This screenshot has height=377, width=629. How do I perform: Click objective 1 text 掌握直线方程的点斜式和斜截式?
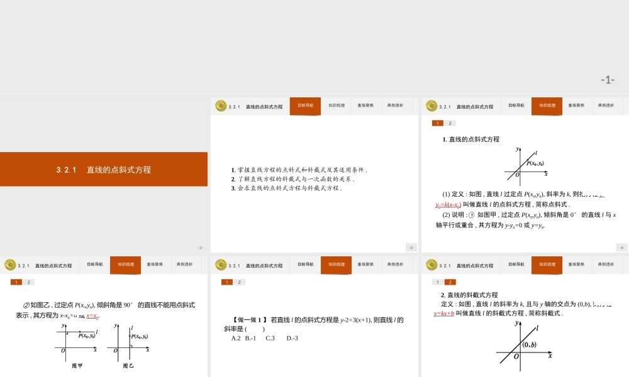299,170
